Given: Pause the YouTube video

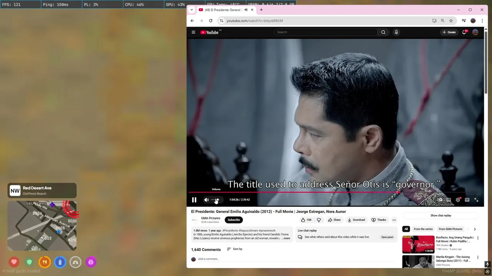Looking at the screenshot, I should pyautogui.click(x=194, y=200).
